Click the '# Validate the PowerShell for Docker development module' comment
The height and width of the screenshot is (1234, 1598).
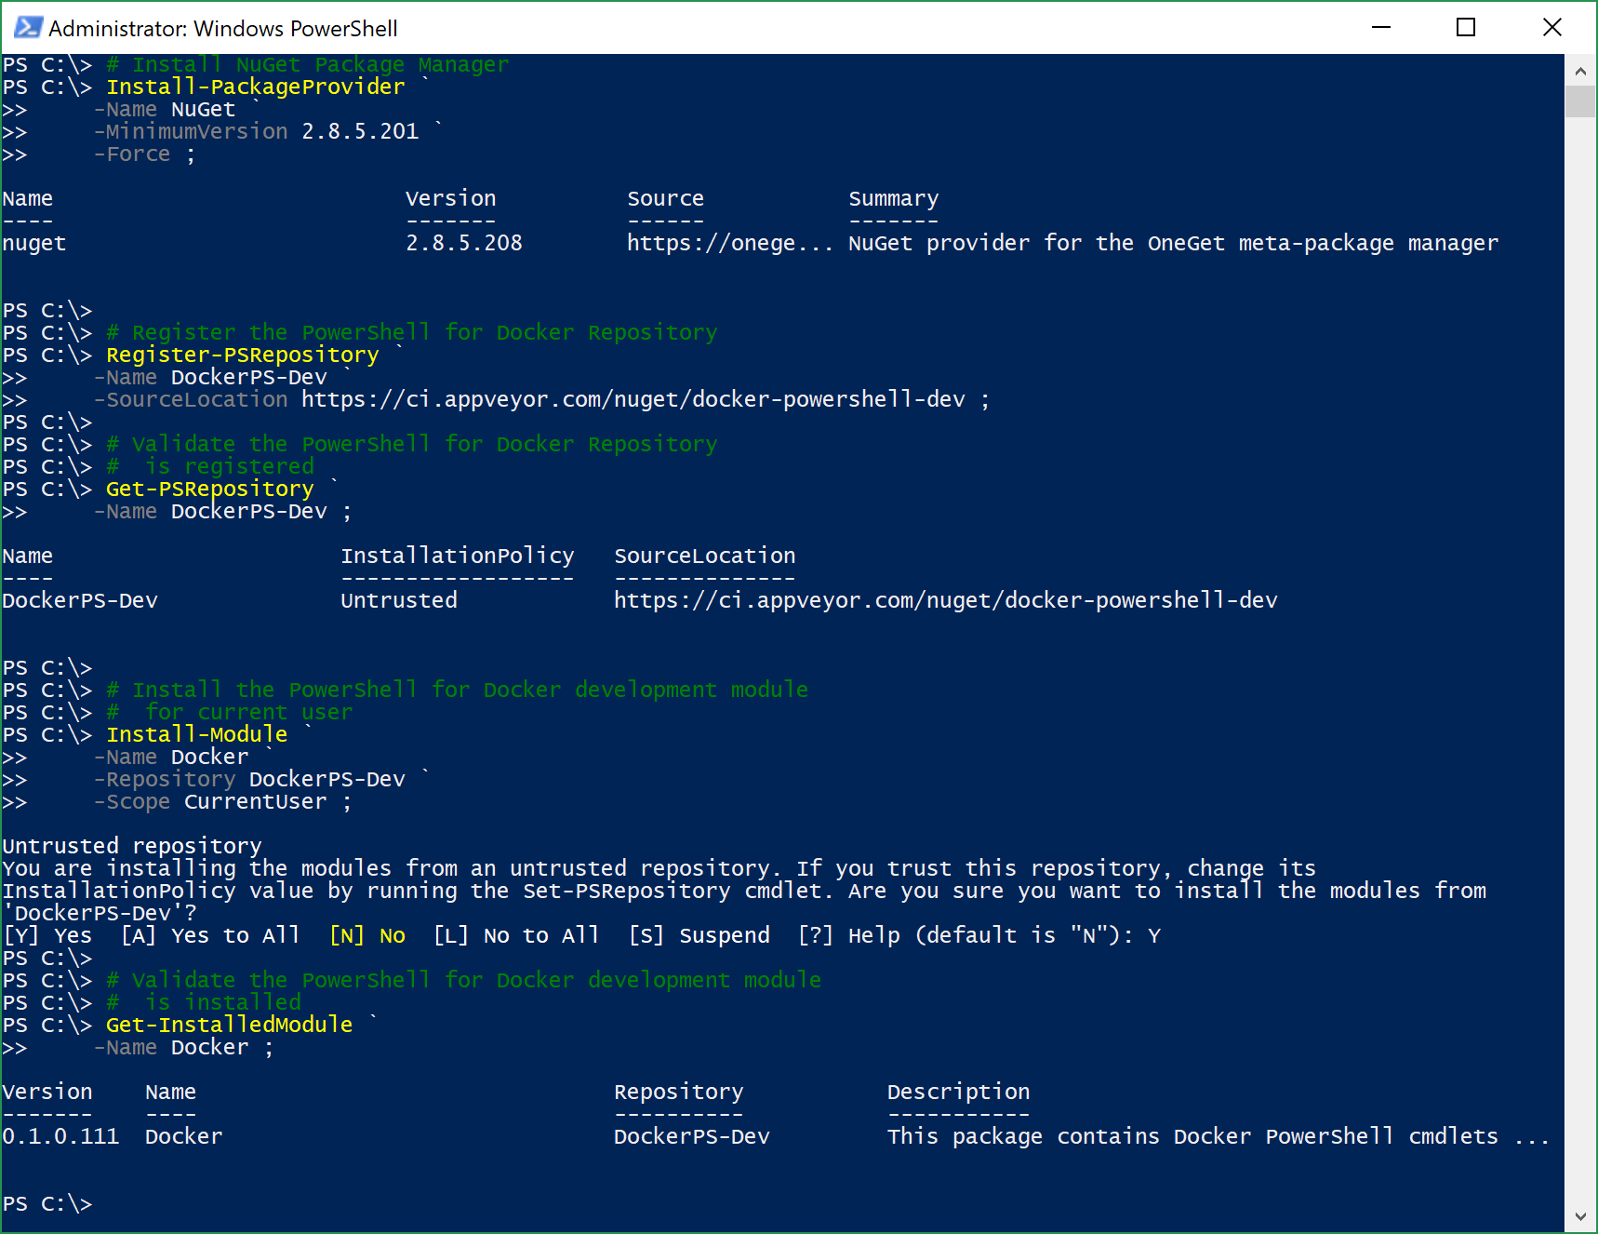464,980
